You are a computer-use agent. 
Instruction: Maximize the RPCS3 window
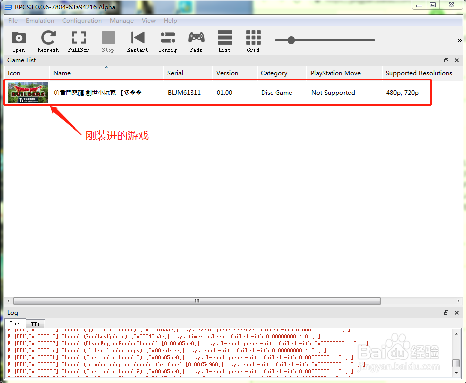(433, 5)
